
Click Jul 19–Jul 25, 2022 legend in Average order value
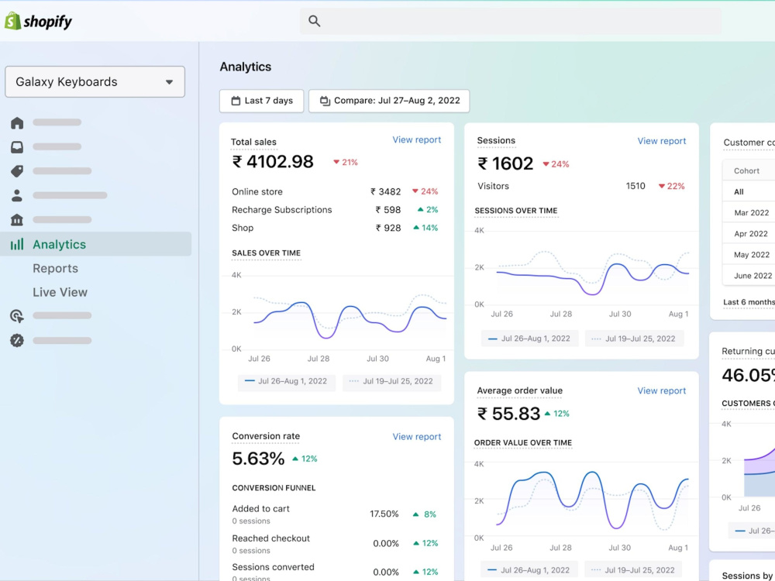point(634,570)
